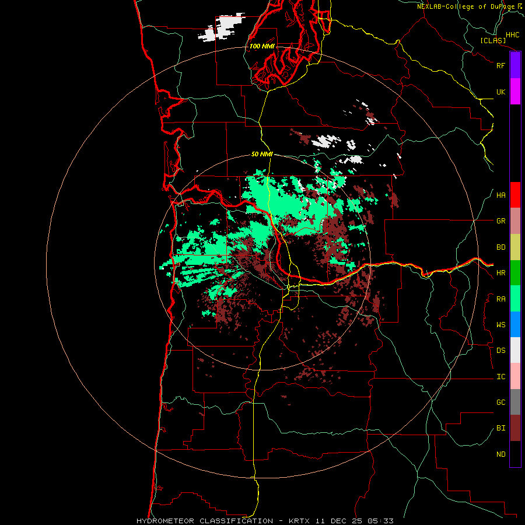525x525 pixels.
Task: Click the HA red legend swatch
Action: 515,195
